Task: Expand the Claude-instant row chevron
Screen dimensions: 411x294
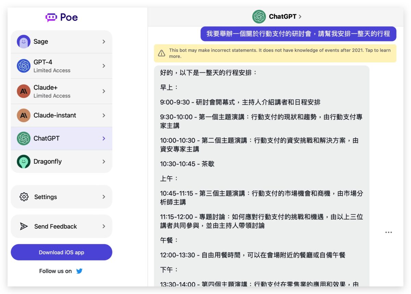Action: click(104, 116)
